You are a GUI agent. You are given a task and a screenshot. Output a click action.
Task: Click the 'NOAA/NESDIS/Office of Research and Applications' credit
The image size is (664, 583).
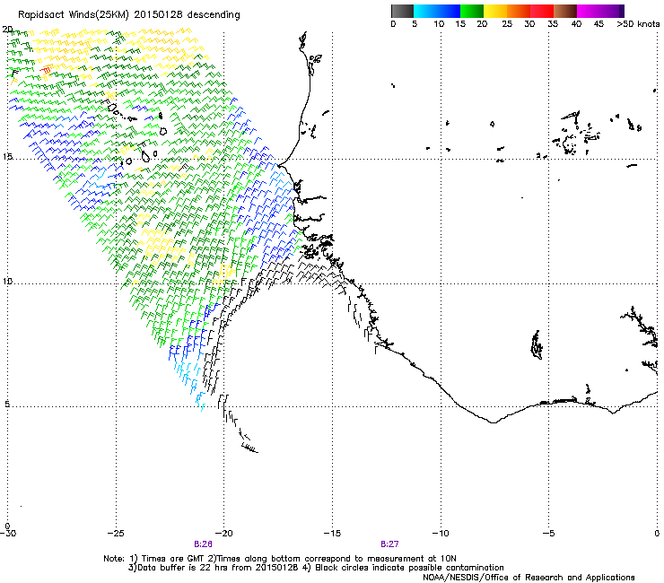tap(529, 578)
